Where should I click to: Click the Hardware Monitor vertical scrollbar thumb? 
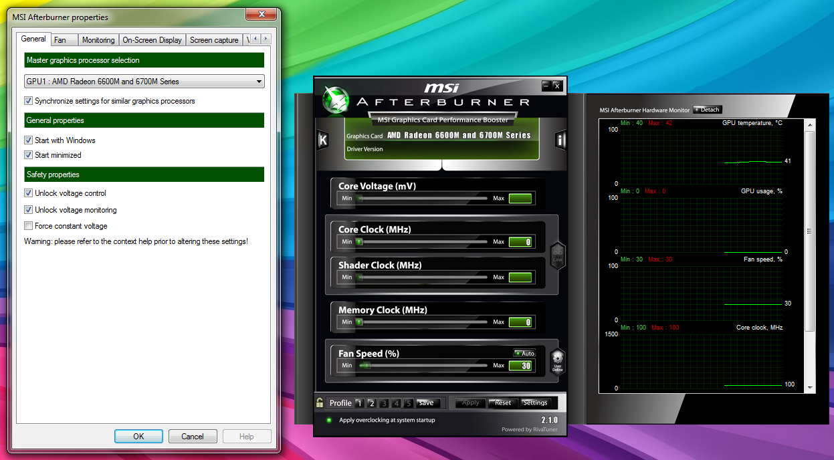coord(811,231)
